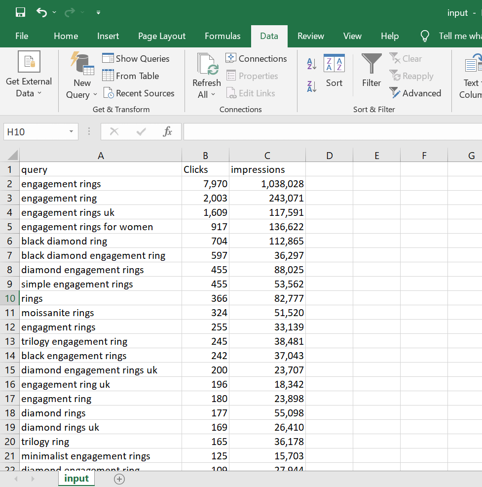The image size is (482, 487).
Task: Open Advanced filter options
Action: [x=415, y=93]
